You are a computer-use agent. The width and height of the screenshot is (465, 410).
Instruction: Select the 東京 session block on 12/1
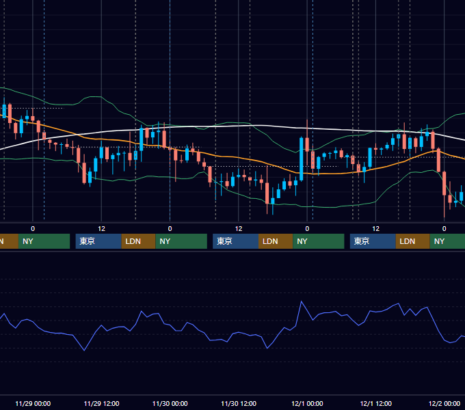373,241
